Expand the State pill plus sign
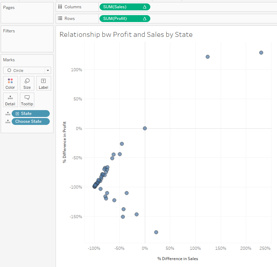Image resolution: width=277 pixels, height=267 pixels. 18,114
